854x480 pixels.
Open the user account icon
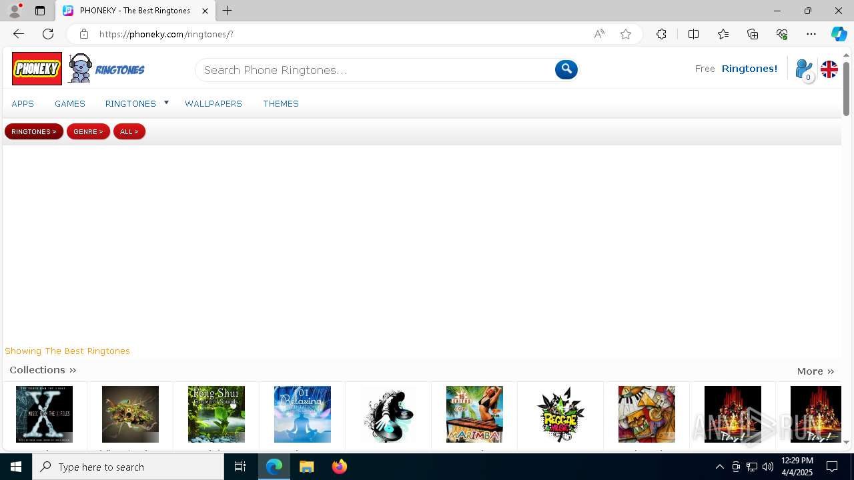coord(804,69)
